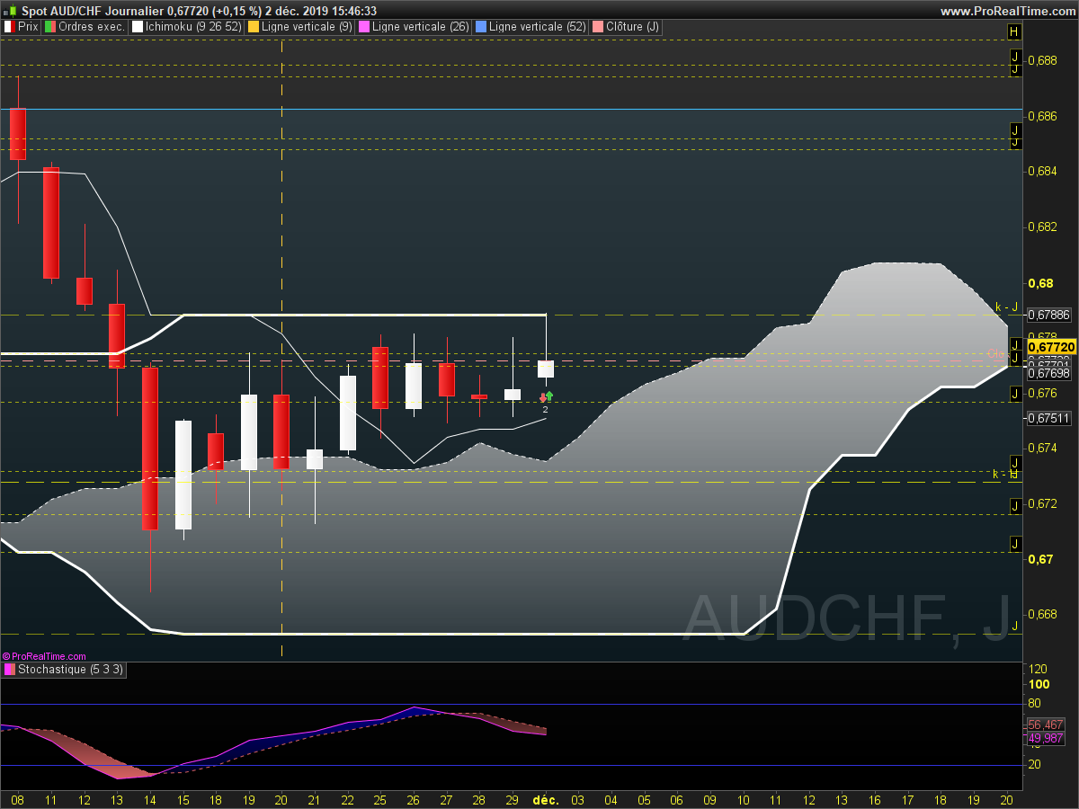The width and height of the screenshot is (1079, 809).
Task: Click the highlighted current price 0,67720
Action: point(1052,346)
